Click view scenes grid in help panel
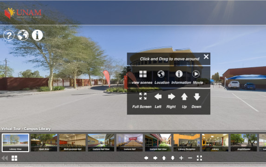This screenshot has height=167, width=266. click(x=143, y=74)
